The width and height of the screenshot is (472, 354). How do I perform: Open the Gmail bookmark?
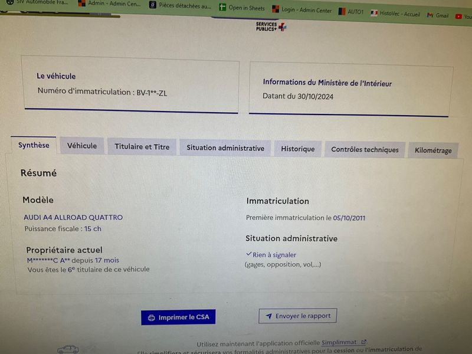(x=438, y=15)
